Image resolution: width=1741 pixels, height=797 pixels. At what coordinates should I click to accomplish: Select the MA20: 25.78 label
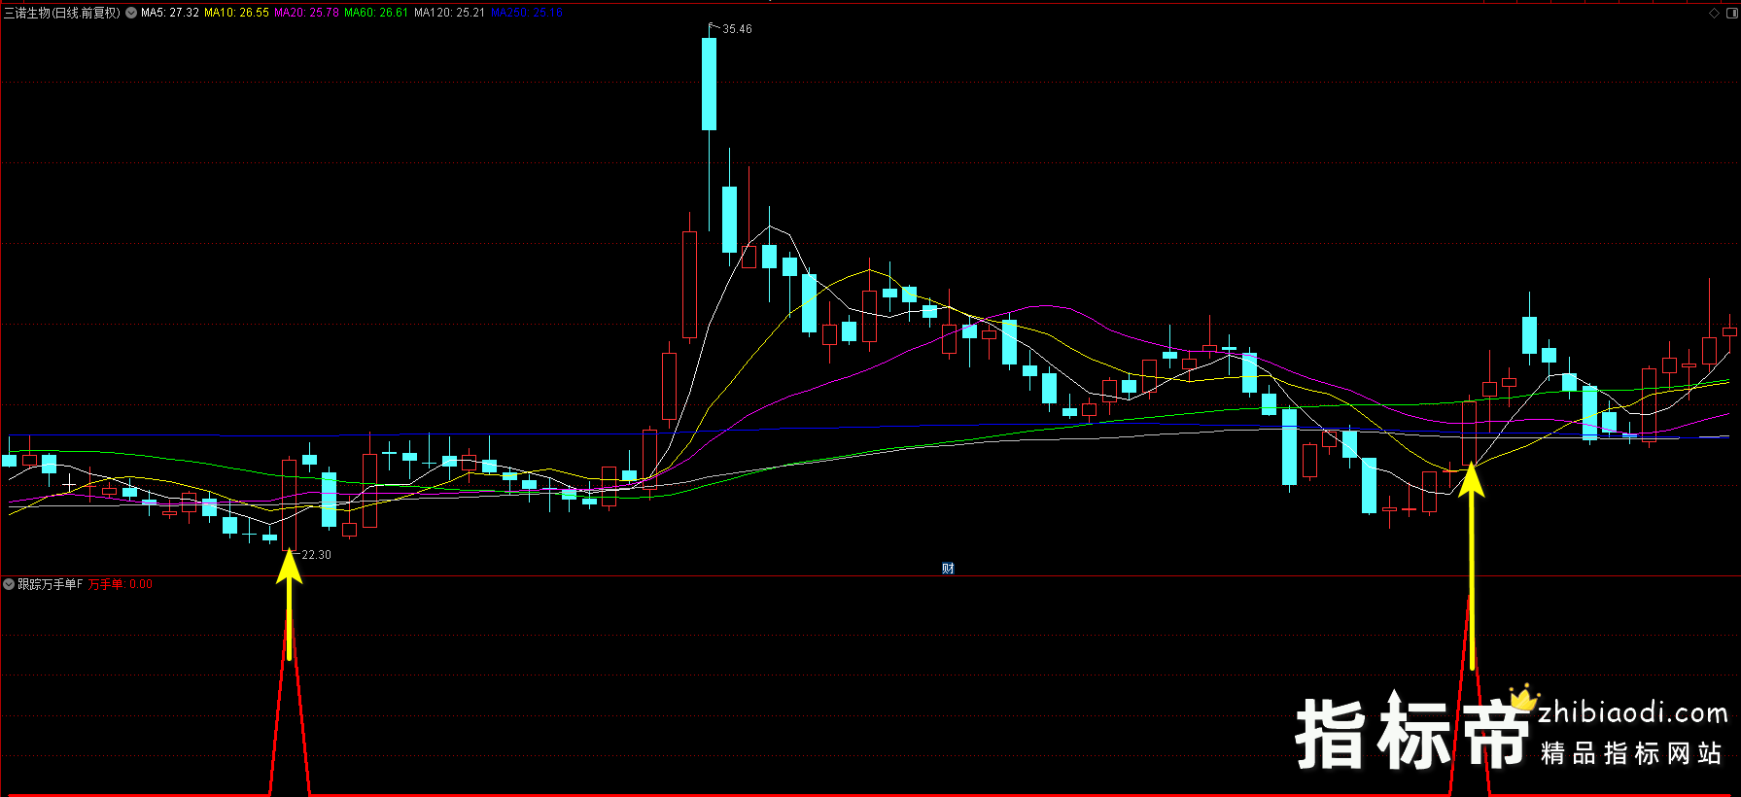tap(306, 13)
